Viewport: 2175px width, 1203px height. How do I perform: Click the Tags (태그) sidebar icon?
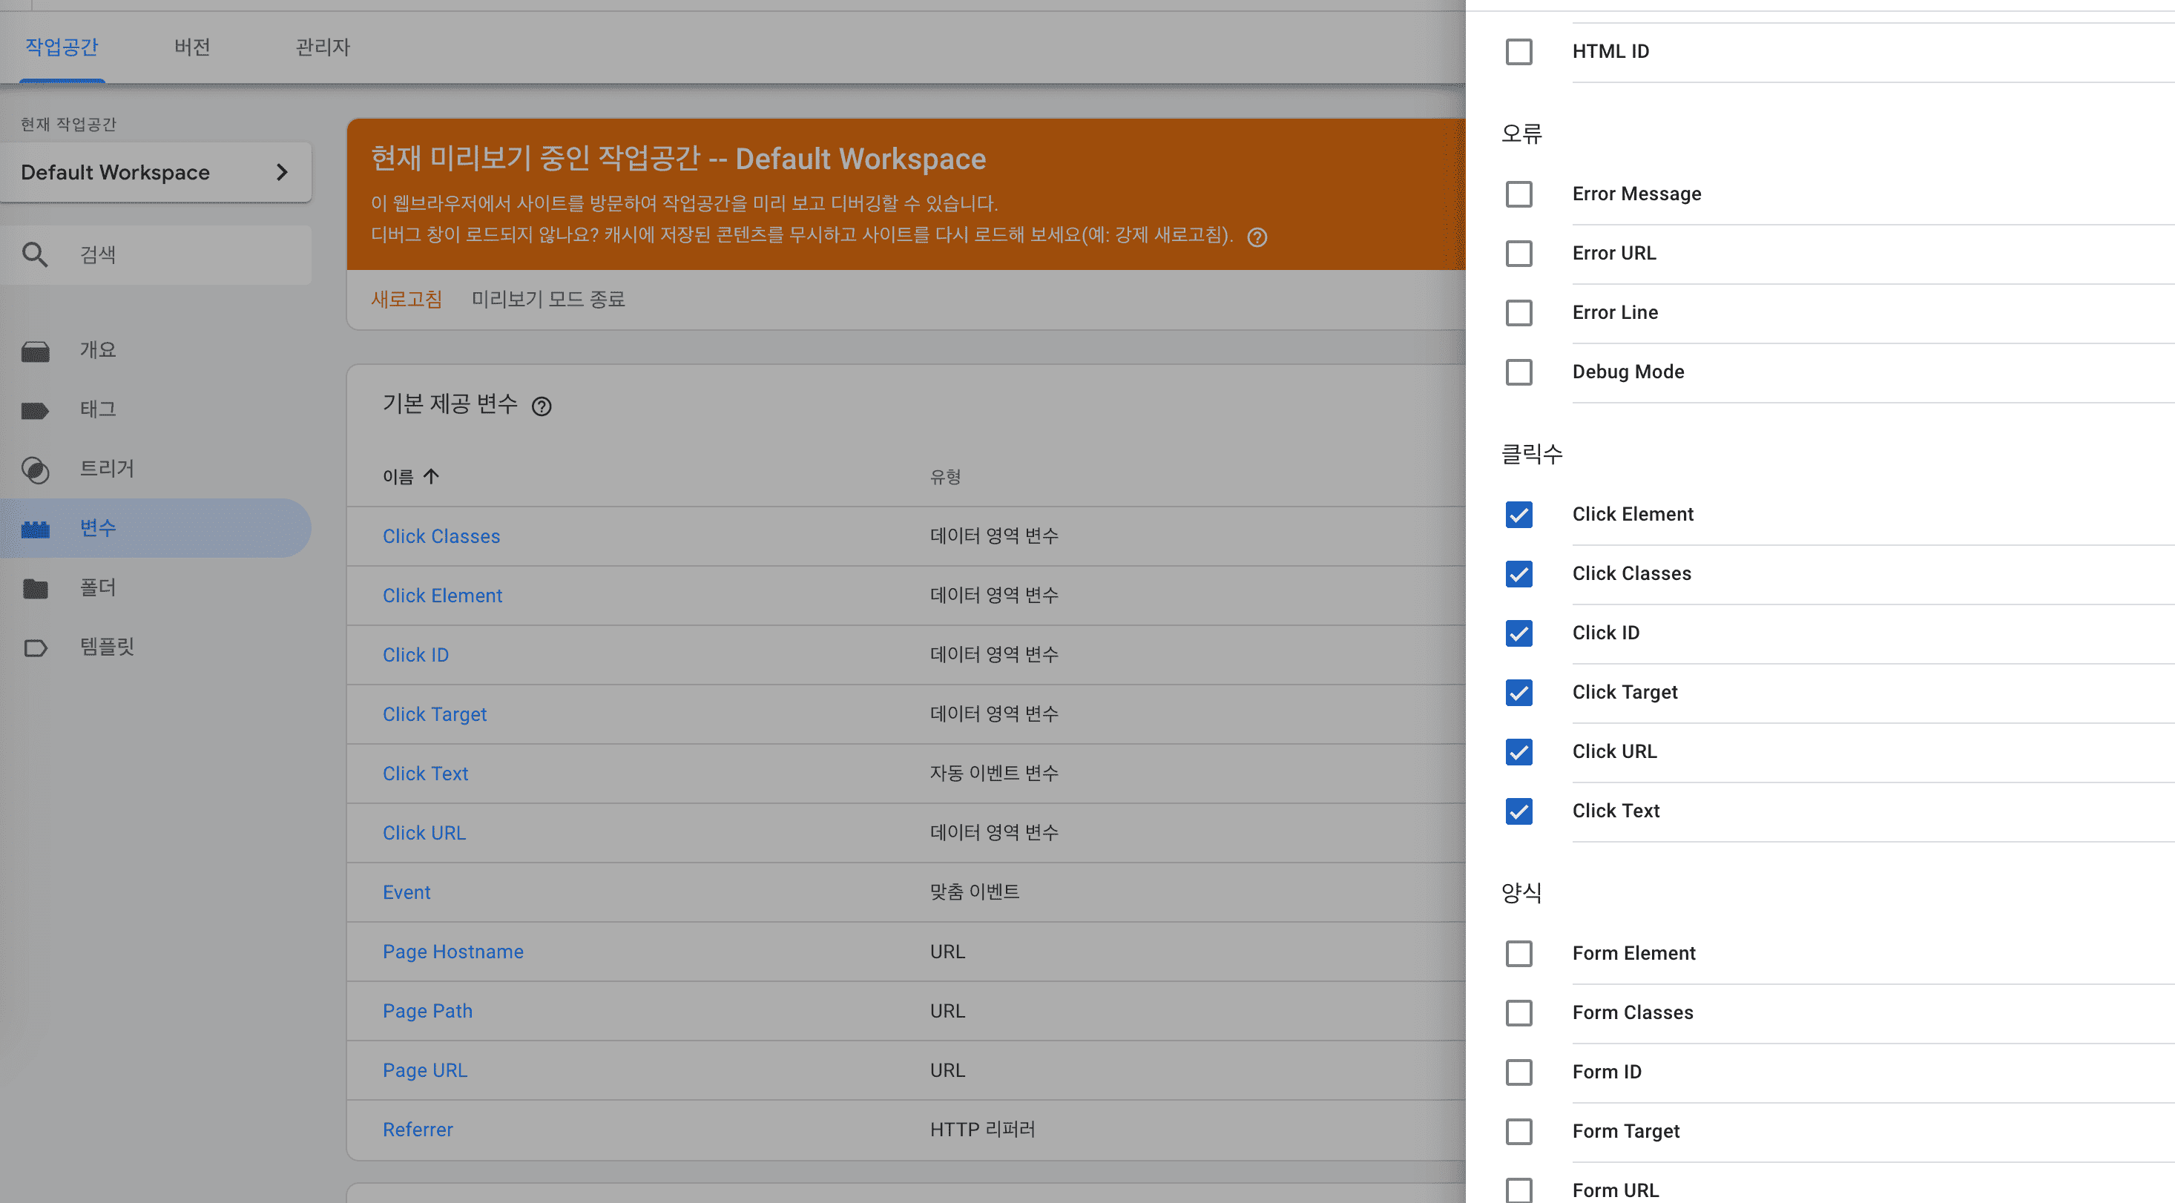(35, 410)
